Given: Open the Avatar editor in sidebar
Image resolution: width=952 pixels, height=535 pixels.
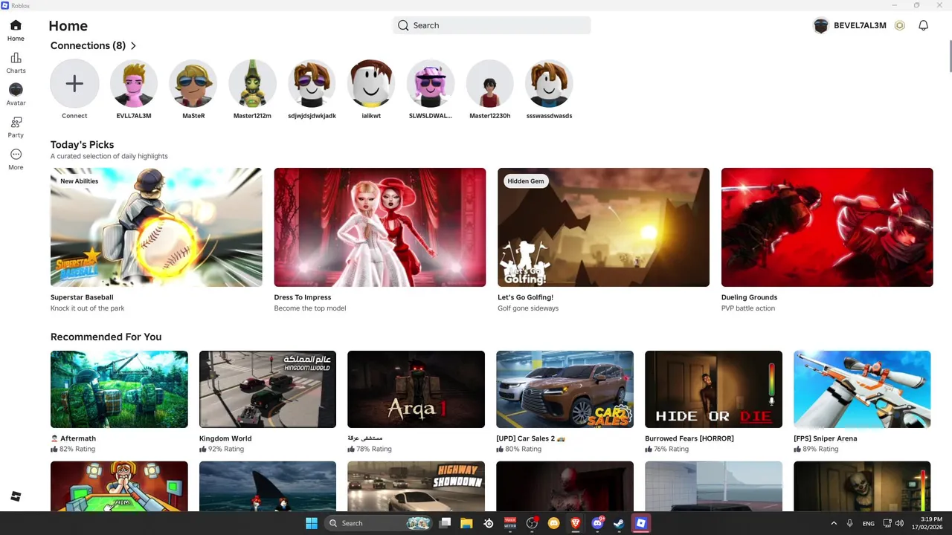Looking at the screenshot, I should [16, 95].
